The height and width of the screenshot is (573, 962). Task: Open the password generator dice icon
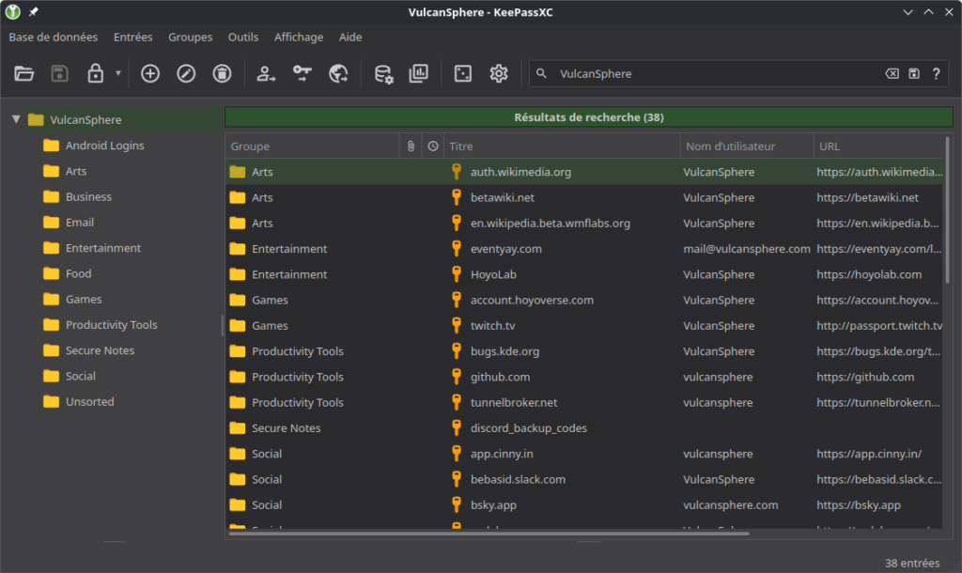463,73
